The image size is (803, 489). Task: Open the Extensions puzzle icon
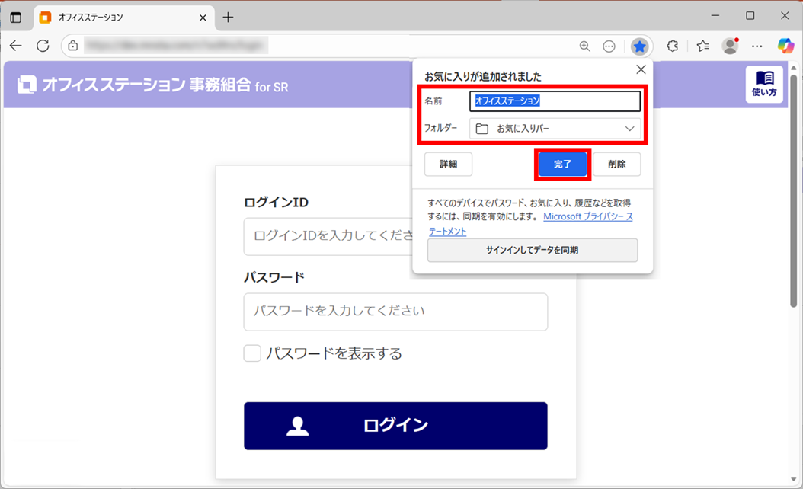[x=673, y=46]
